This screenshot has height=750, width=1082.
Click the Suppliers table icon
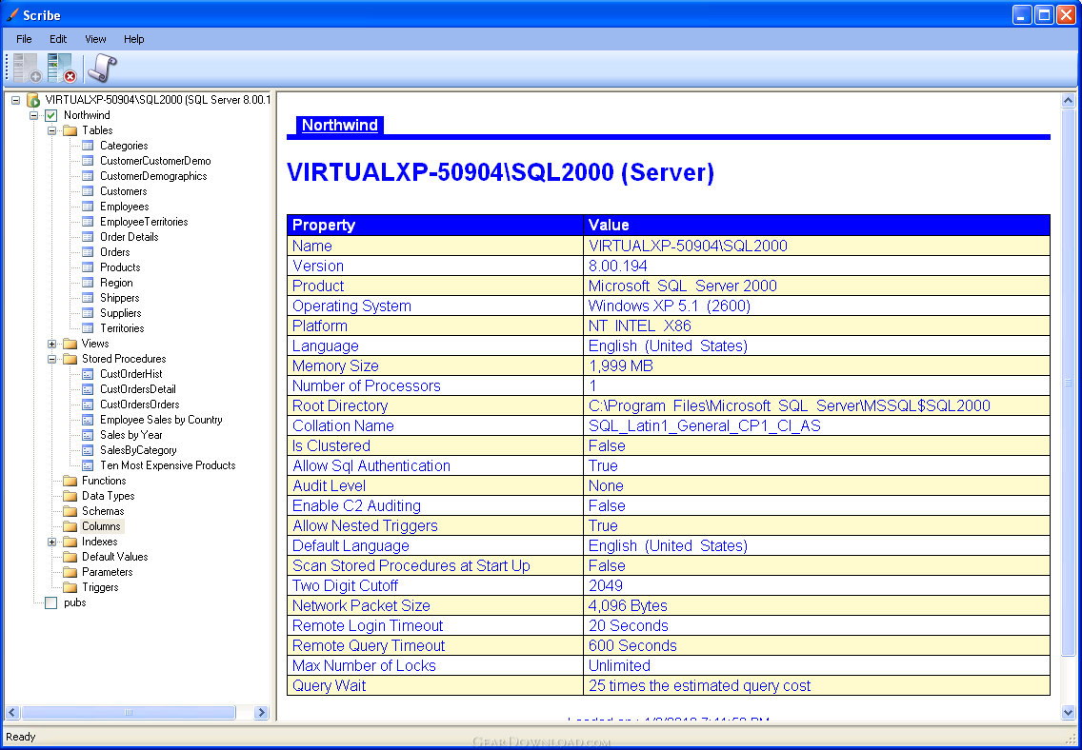point(88,313)
